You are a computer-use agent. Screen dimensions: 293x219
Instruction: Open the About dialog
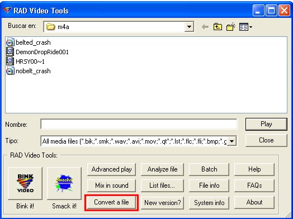click(254, 202)
